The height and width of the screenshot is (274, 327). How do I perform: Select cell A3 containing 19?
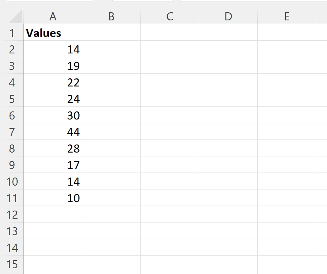(53, 65)
